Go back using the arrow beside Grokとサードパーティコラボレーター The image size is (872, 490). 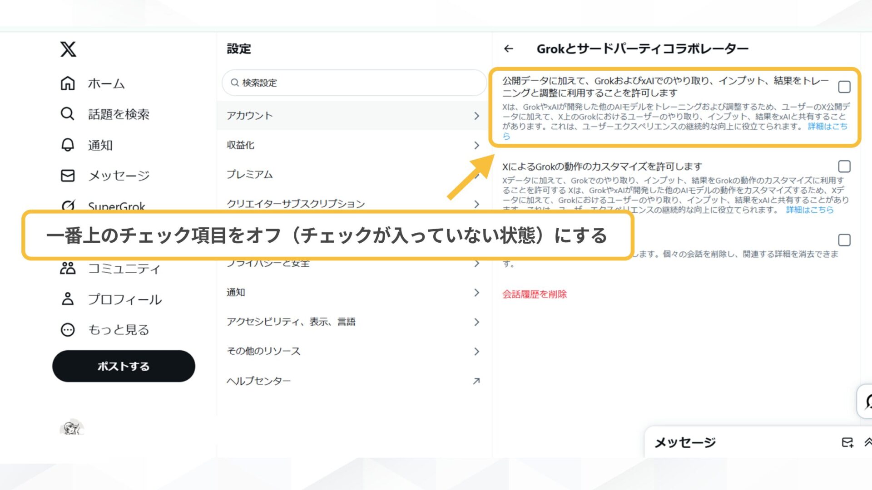(x=509, y=49)
